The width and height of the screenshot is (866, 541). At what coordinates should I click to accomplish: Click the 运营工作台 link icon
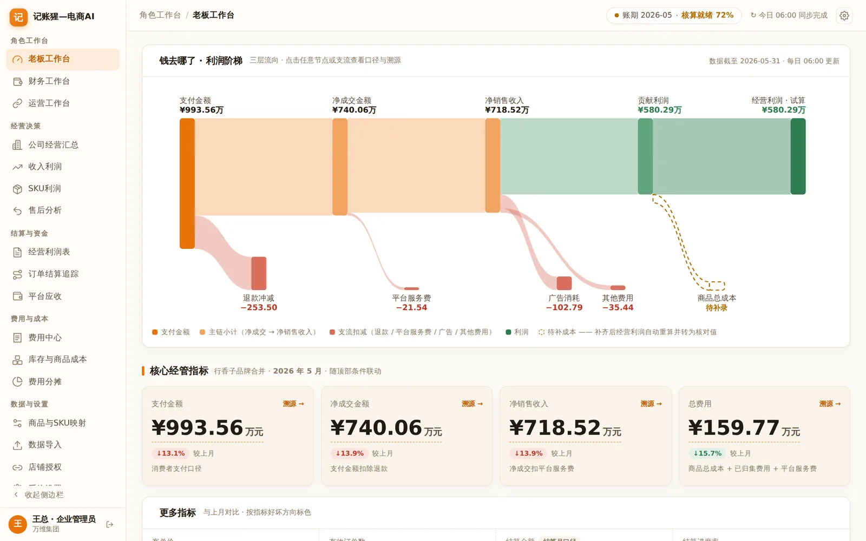[17, 103]
